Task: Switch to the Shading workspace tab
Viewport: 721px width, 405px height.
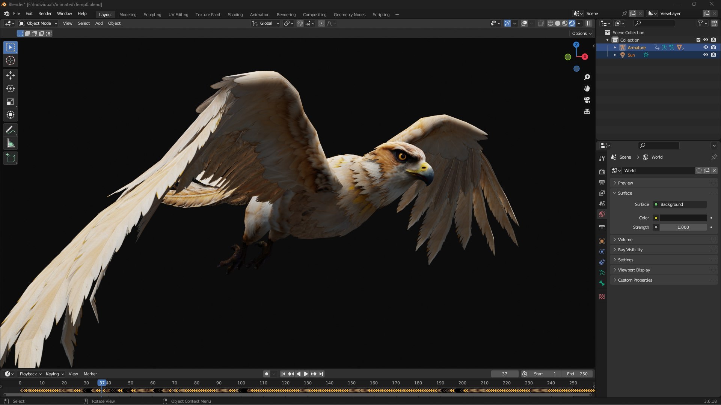Action: pos(235,15)
